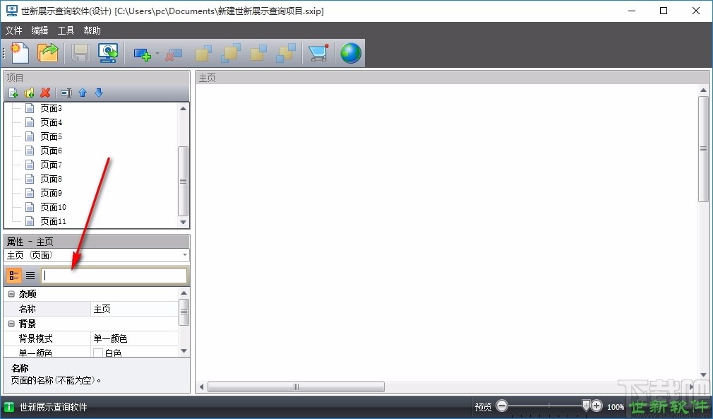Select 页面7 in project tree
This screenshot has height=419, width=713.
point(51,165)
